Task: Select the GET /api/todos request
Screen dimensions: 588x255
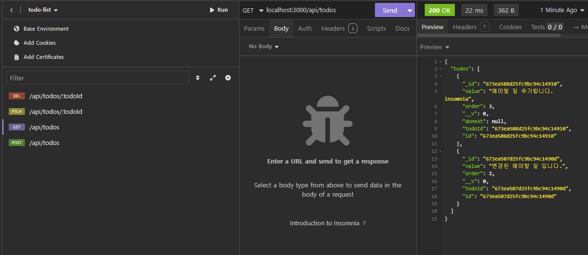Action: tap(119, 127)
